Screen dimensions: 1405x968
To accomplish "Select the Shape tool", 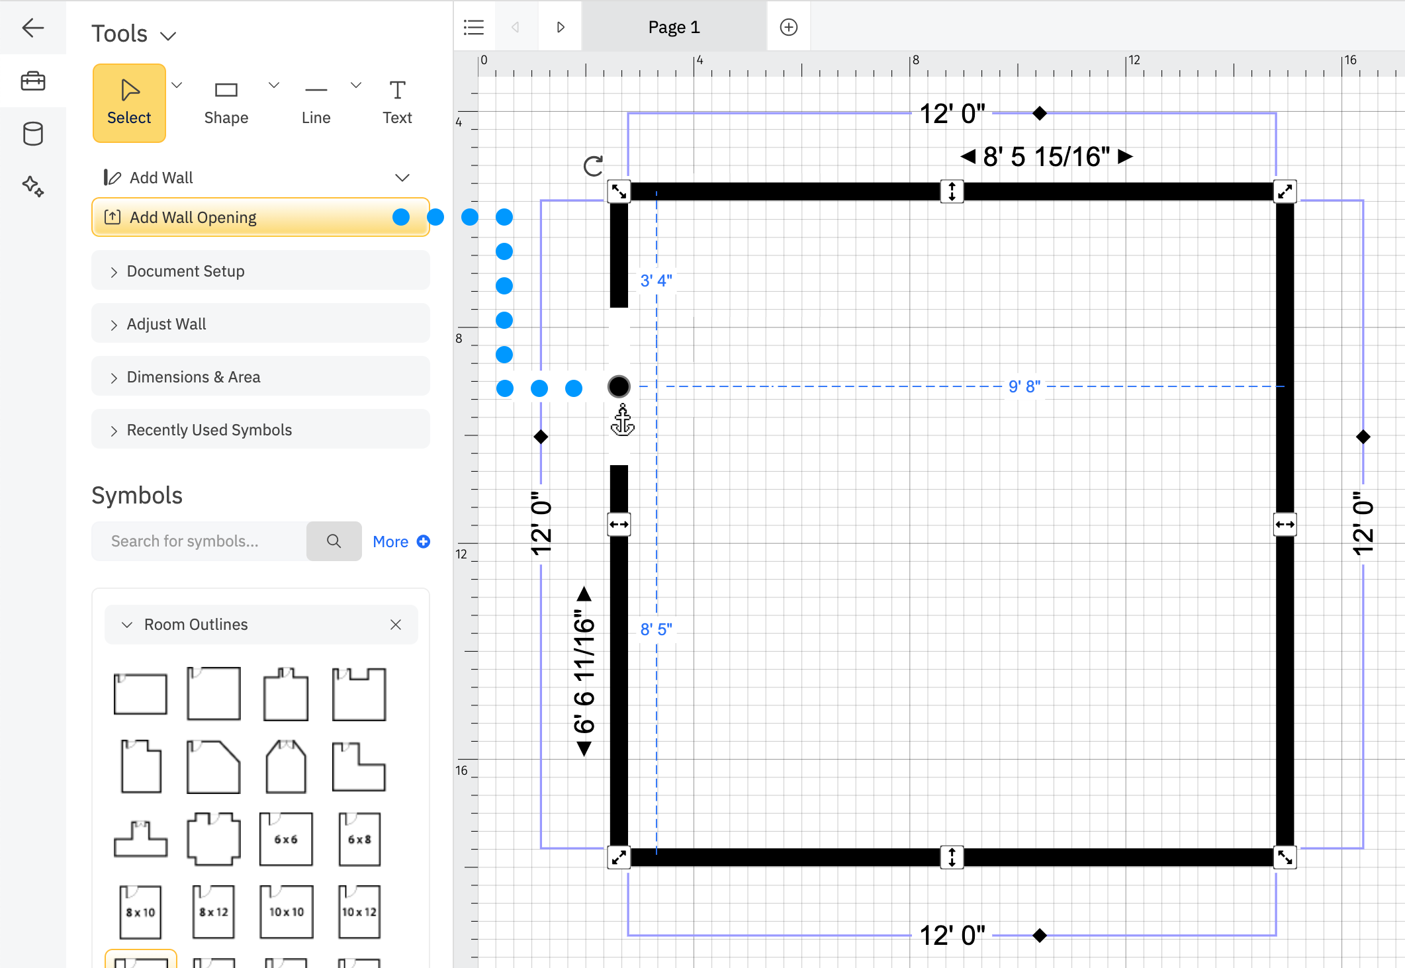I will [x=226, y=103].
